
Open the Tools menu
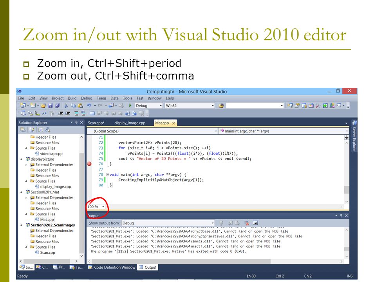point(128,98)
